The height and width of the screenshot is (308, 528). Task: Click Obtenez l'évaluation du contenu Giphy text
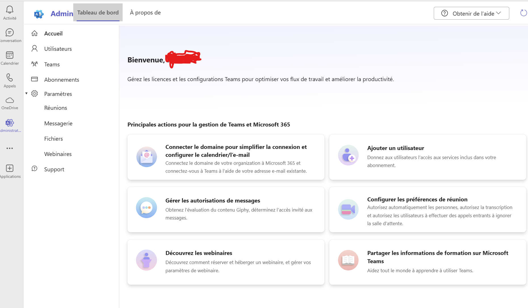tap(239, 214)
